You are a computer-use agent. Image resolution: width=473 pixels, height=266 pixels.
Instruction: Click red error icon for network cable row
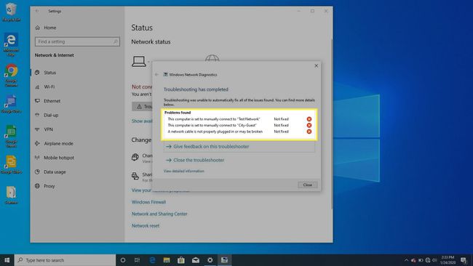[309, 132]
